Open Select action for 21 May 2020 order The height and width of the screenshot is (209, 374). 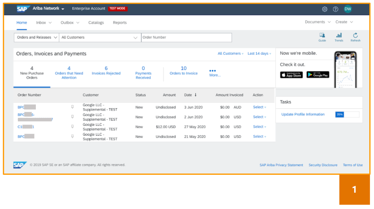(259, 137)
